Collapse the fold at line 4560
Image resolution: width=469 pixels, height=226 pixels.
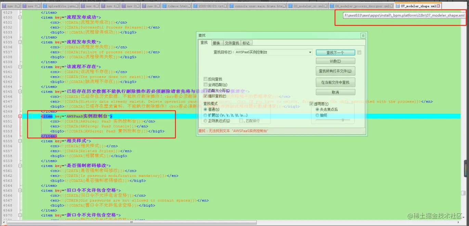tap(20, 166)
